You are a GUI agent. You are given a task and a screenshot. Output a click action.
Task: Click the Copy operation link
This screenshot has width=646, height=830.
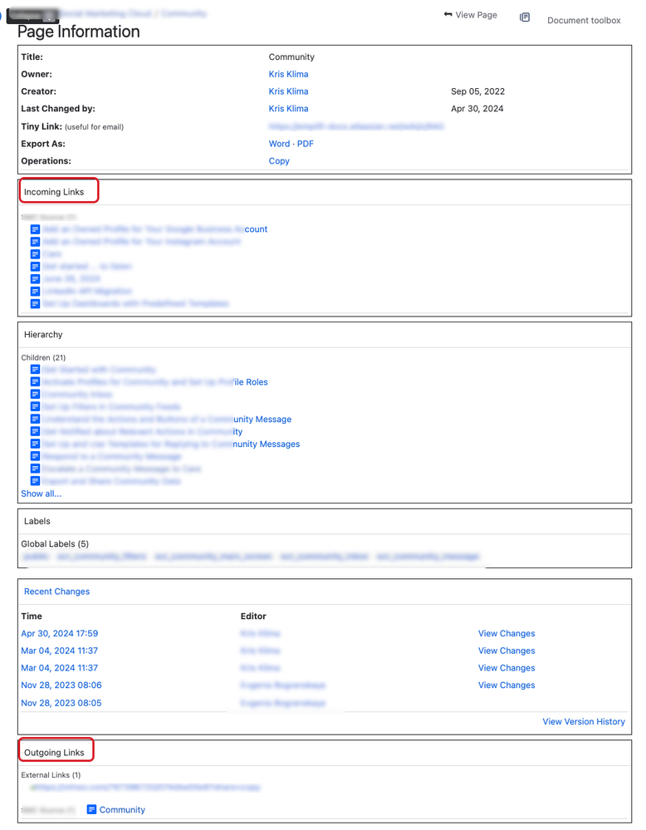pos(279,161)
